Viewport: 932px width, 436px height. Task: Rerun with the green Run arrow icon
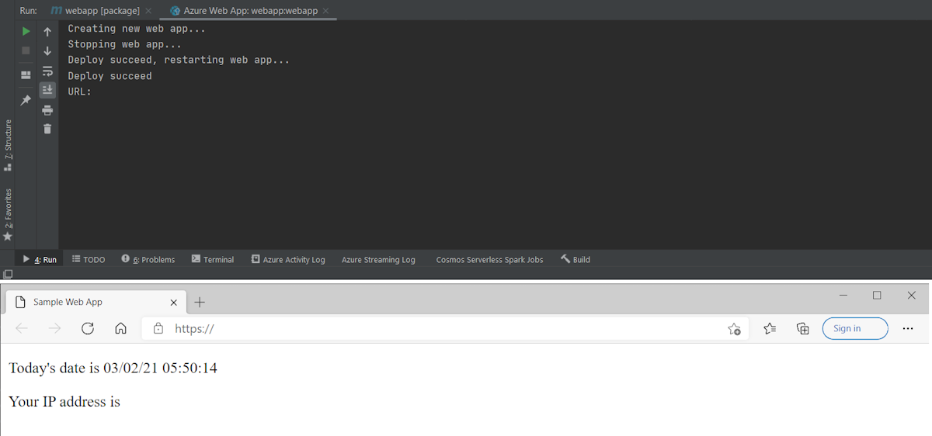coord(26,32)
